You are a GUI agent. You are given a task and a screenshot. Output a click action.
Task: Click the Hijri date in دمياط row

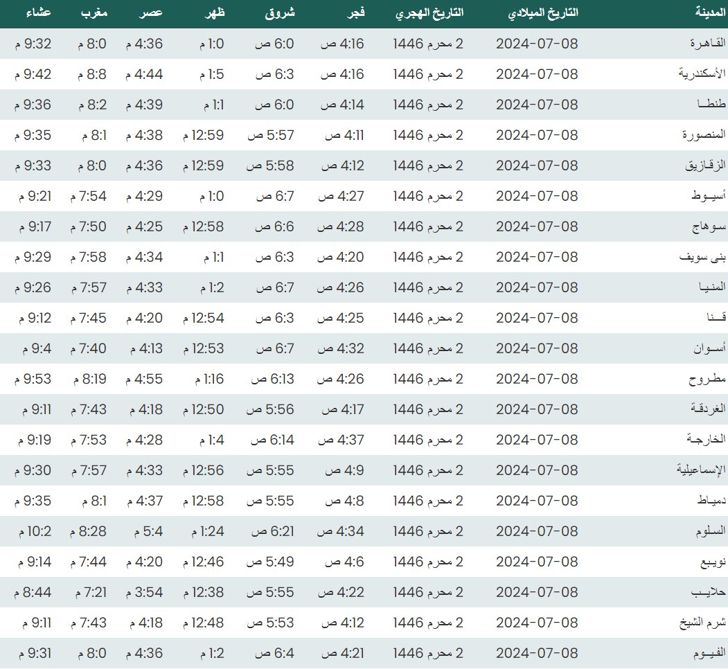point(428,501)
